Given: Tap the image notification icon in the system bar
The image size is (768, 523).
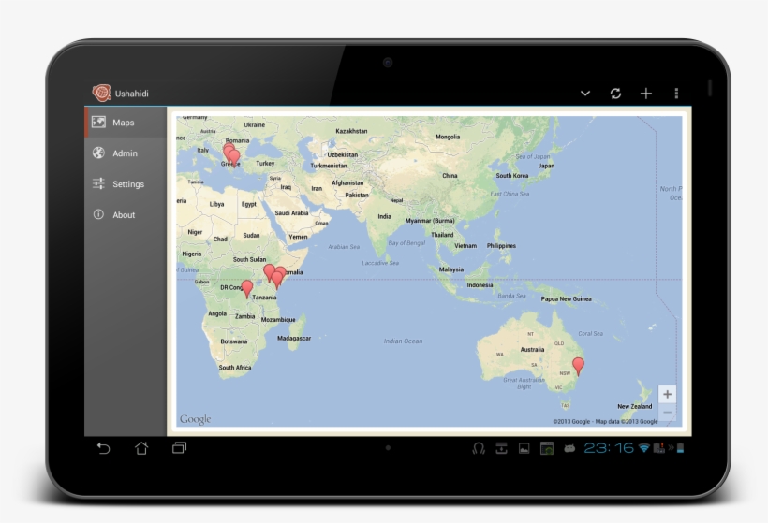Looking at the screenshot, I should (524, 448).
